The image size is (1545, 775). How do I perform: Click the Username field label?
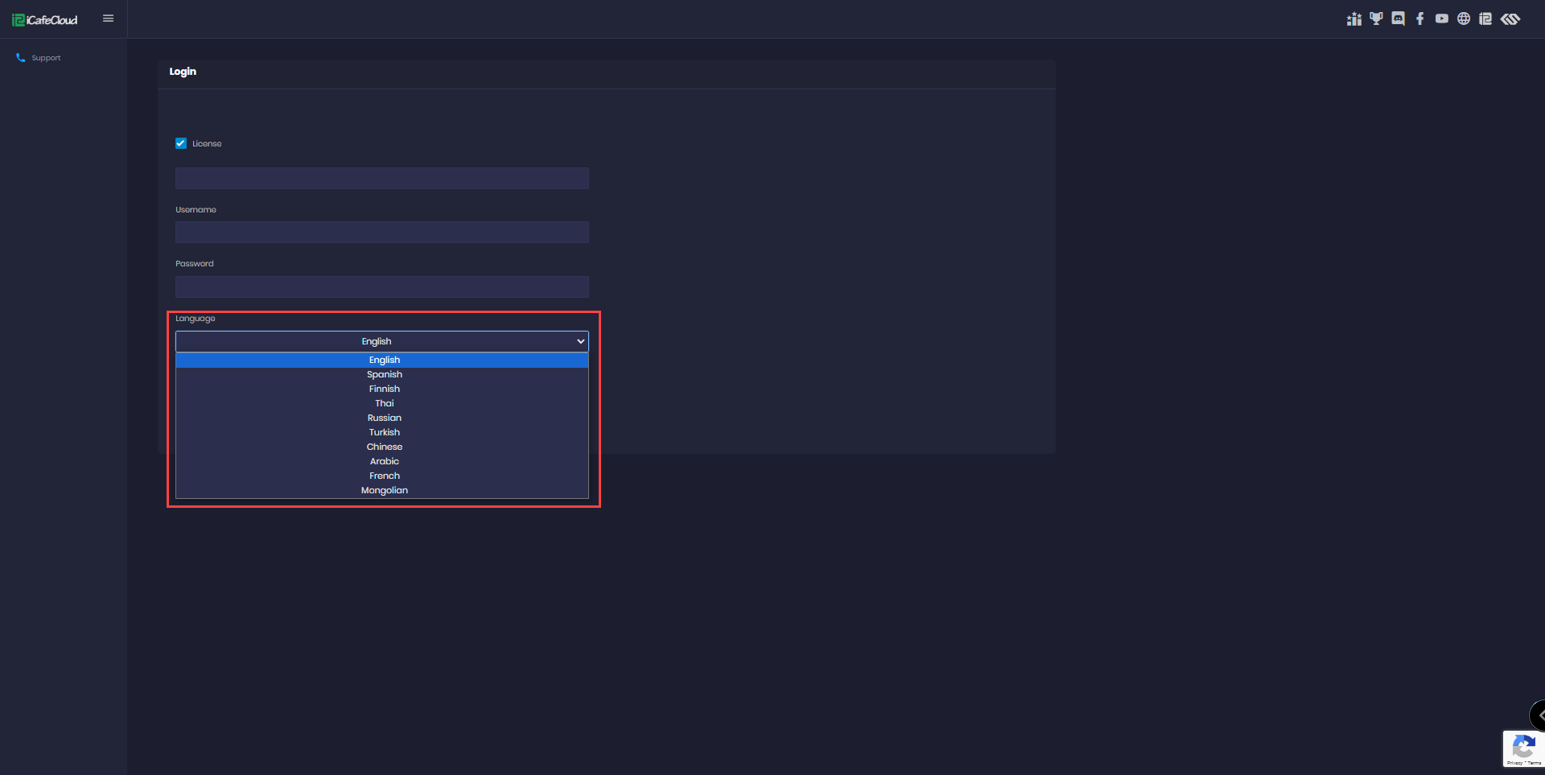[196, 210]
